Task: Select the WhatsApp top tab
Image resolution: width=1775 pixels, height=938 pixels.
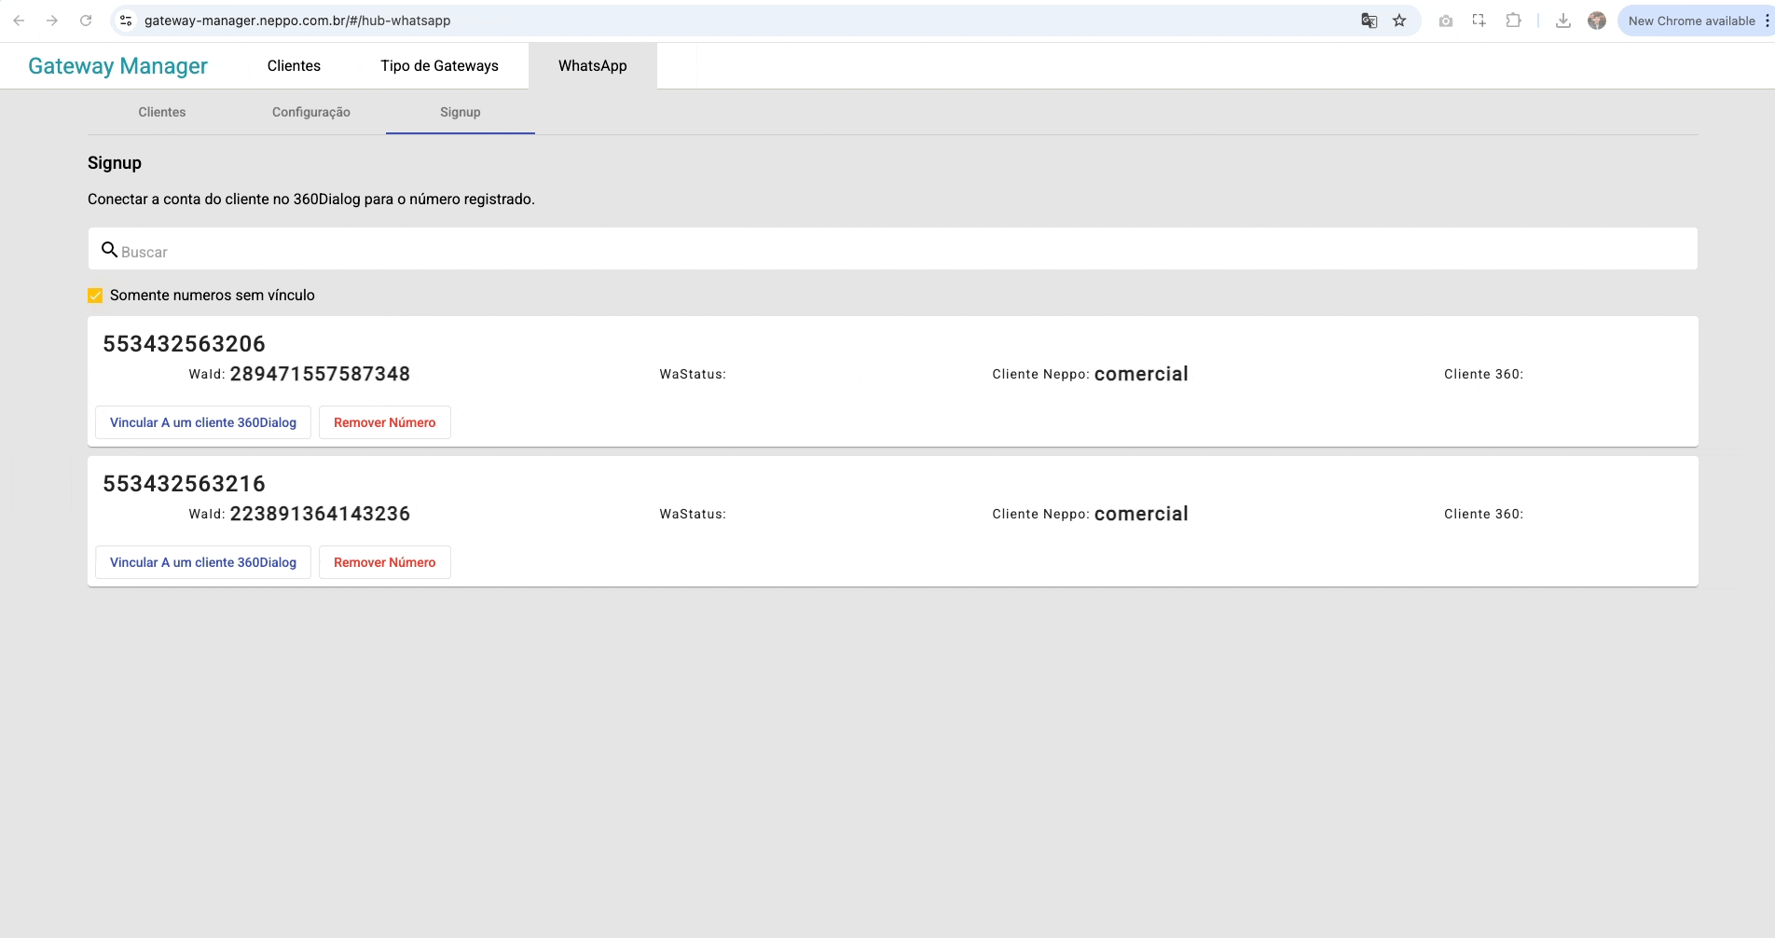Action: point(593,65)
